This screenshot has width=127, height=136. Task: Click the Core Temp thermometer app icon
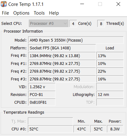point(4,4)
